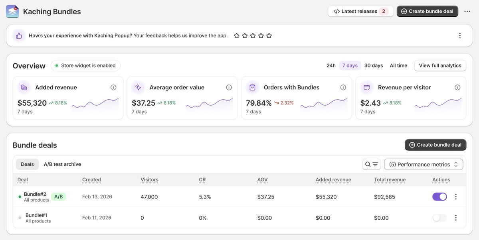The width and height of the screenshot is (479, 240).
Task: Click the 47,000 visitors cell
Action: pyautogui.click(x=149, y=197)
